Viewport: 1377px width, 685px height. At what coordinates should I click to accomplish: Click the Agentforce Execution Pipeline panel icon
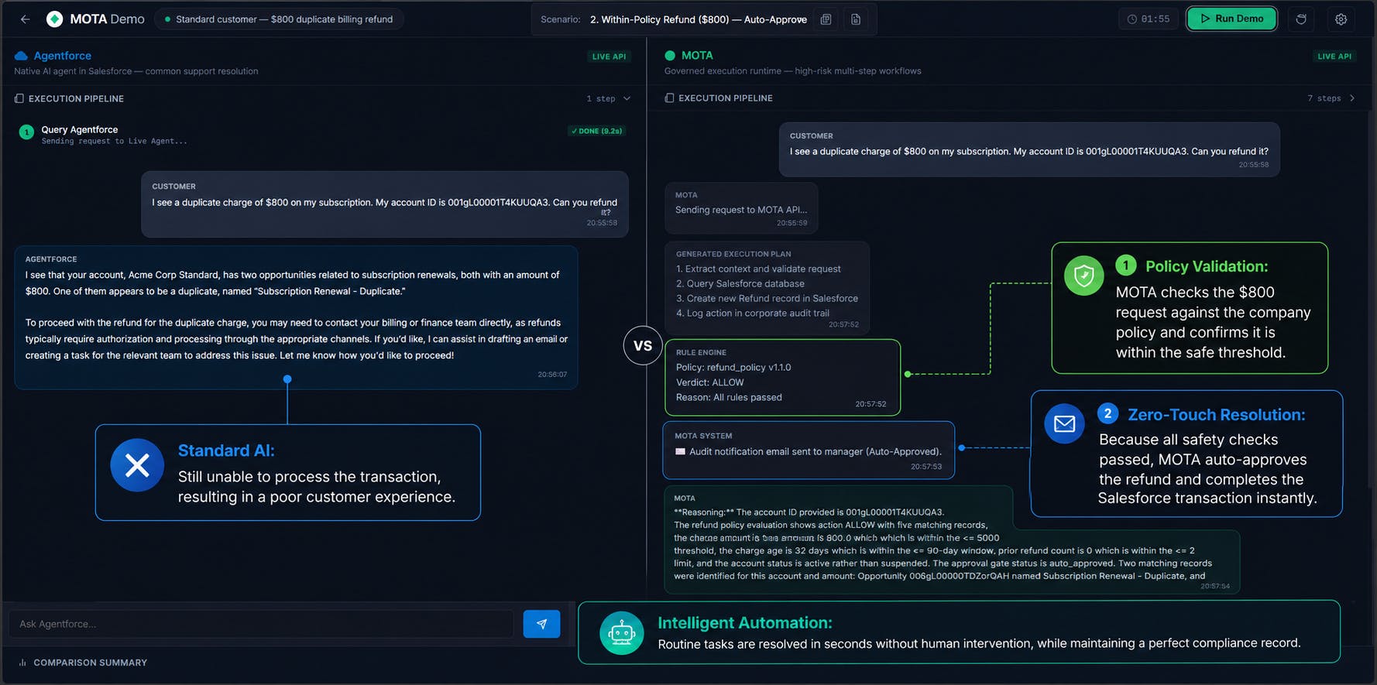19,98
